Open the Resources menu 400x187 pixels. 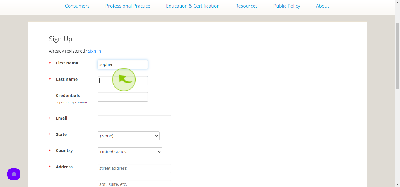[247, 6]
